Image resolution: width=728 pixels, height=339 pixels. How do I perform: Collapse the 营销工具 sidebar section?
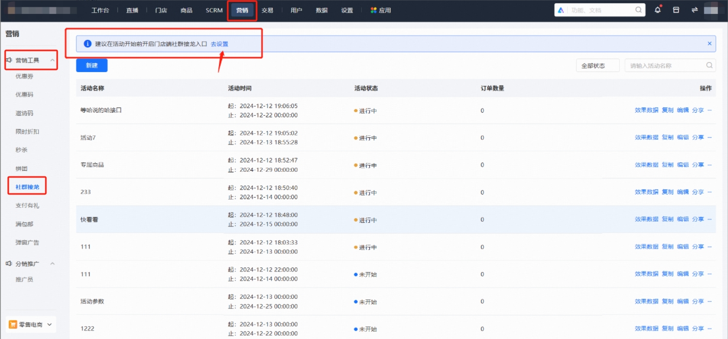[x=52, y=60]
